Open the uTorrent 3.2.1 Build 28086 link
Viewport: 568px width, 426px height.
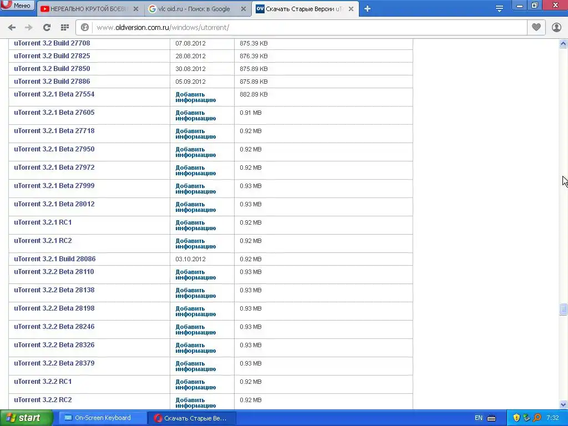pyautogui.click(x=55, y=259)
